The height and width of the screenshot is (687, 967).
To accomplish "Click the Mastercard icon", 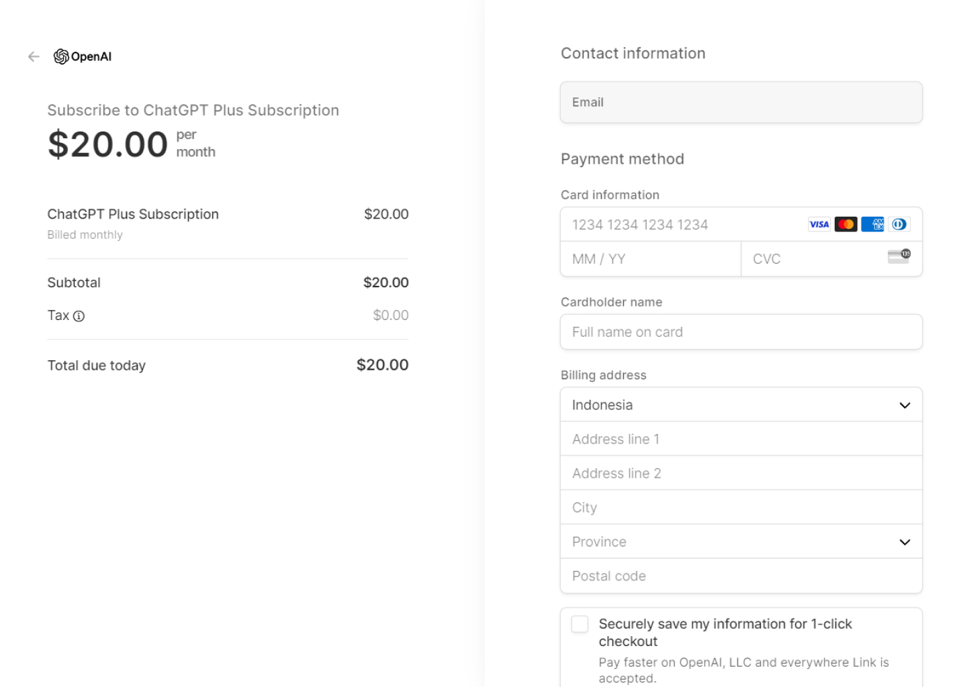I will coord(845,225).
